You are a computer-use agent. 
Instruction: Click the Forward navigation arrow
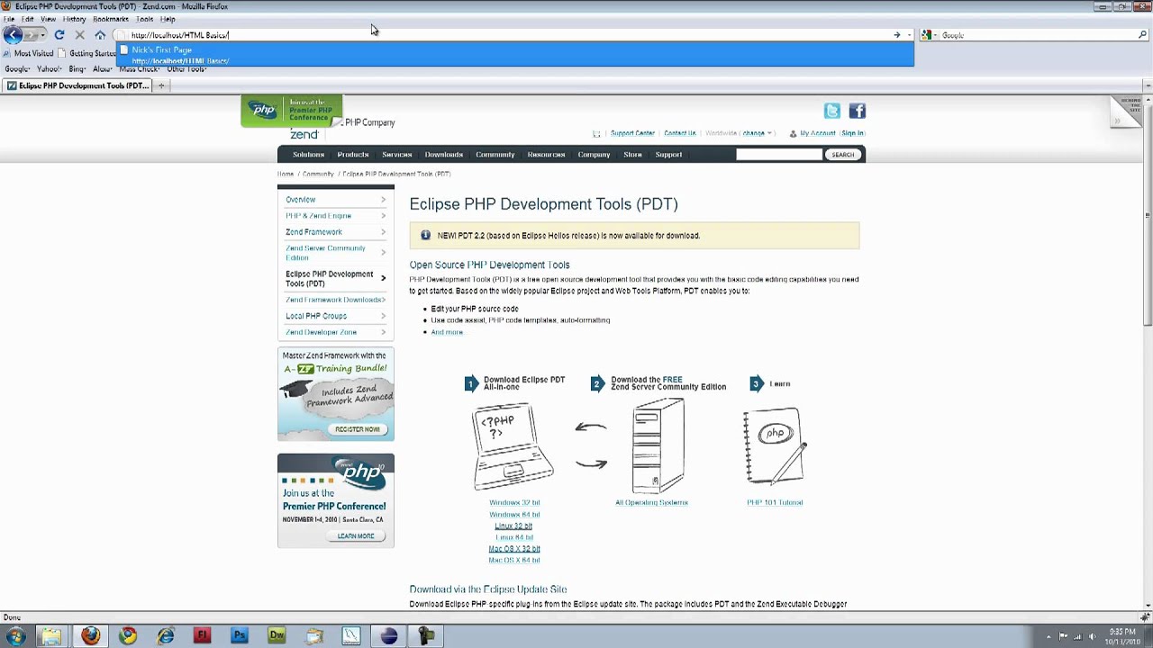pyautogui.click(x=32, y=35)
